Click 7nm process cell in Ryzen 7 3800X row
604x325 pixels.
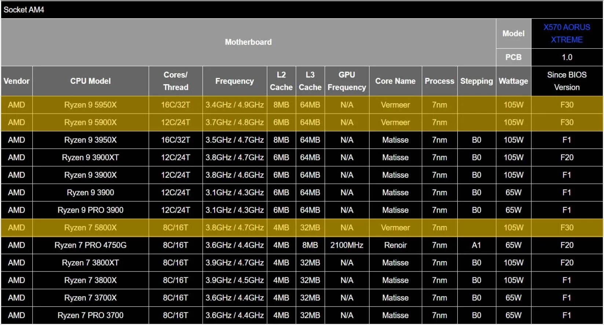click(x=439, y=280)
